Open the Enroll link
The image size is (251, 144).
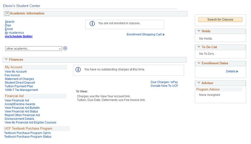[x=9, y=29]
